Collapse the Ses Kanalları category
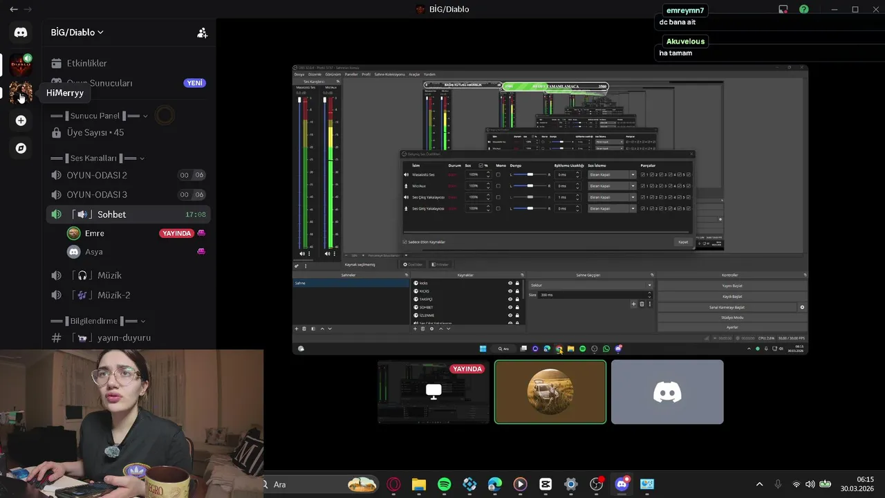This screenshot has width=885, height=498. point(97,158)
